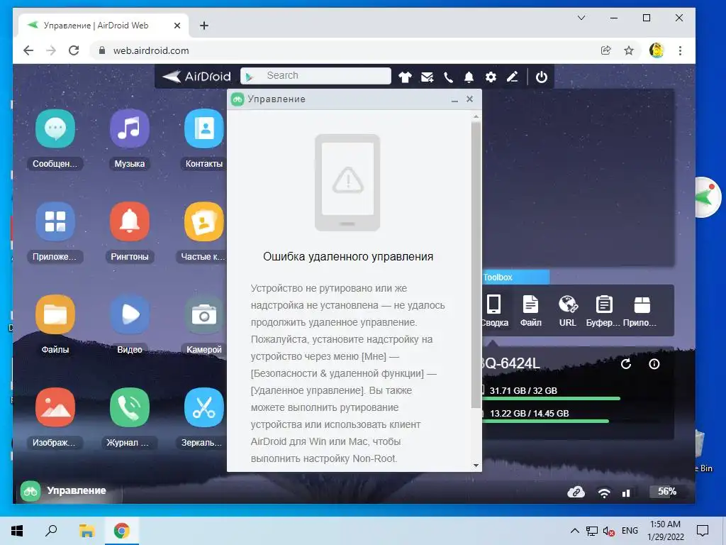Click the dialog scrollbar up arrow
This screenshot has height=545, width=726.
[x=476, y=117]
